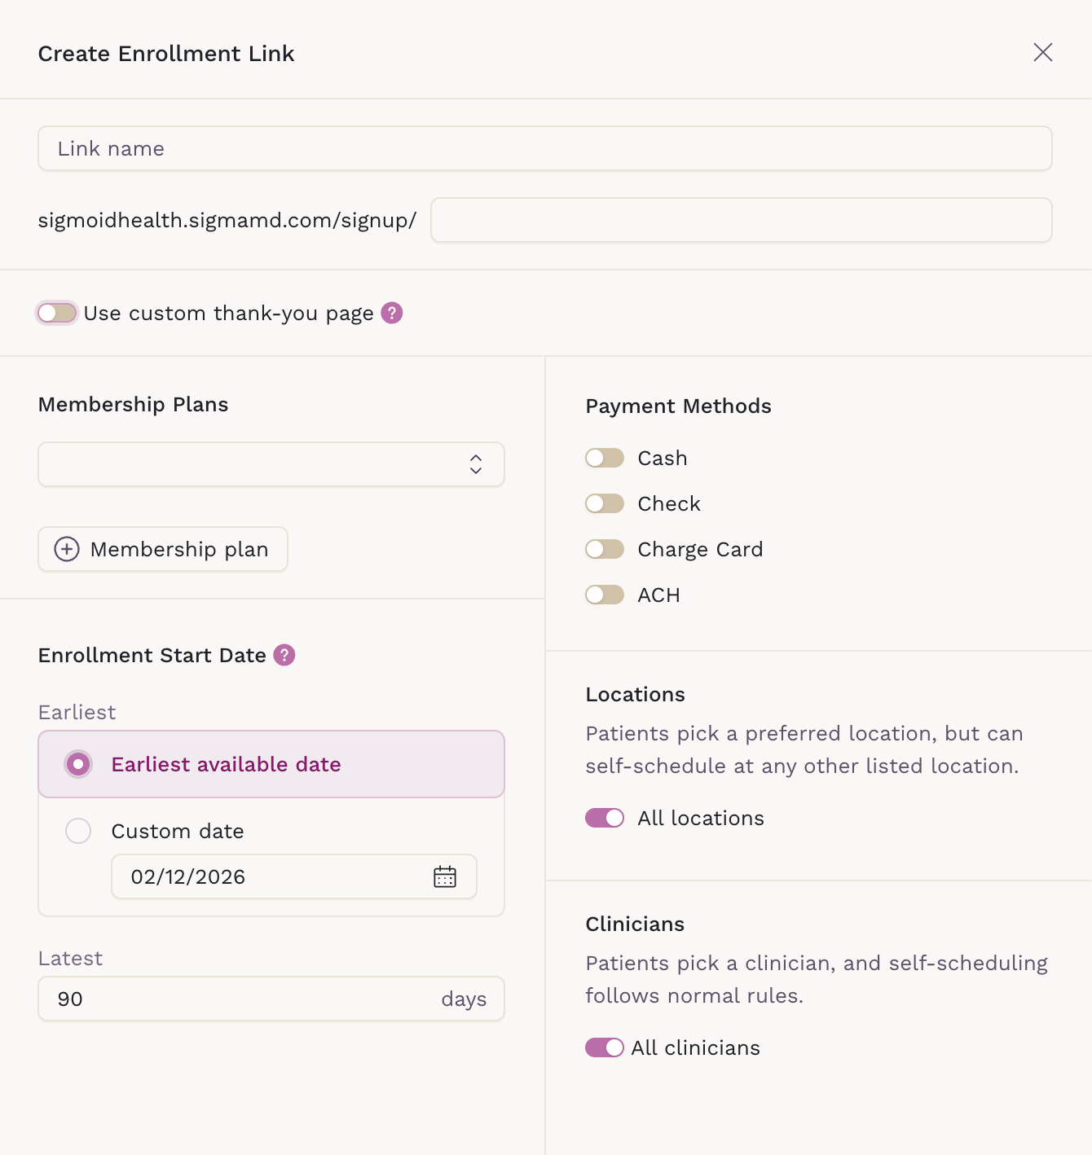Close the Create Enrollment Link dialog
1092x1155 pixels.
(x=1042, y=52)
